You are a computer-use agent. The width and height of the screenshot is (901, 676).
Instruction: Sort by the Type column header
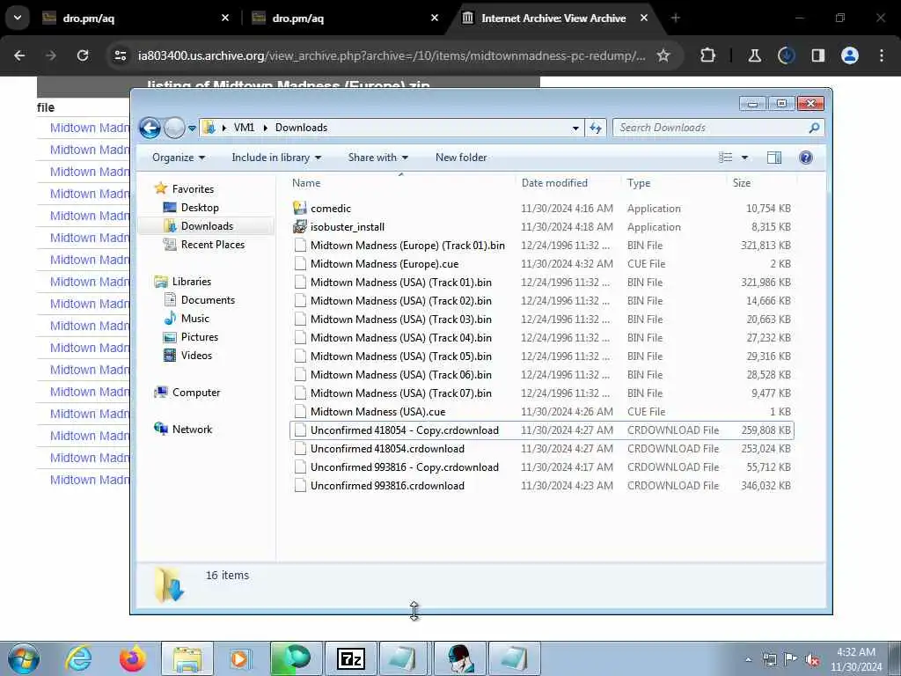(x=639, y=183)
